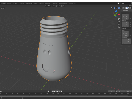This screenshot has height=99, width=132.
Task: Toggle X-ray mode
Action: 123,8
